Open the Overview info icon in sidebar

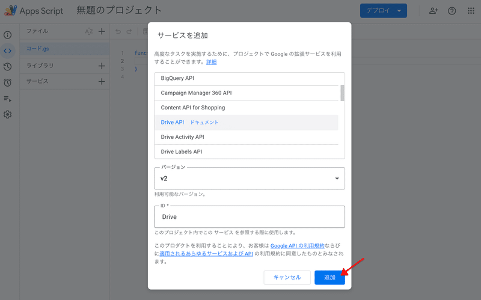pyautogui.click(x=8, y=35)
